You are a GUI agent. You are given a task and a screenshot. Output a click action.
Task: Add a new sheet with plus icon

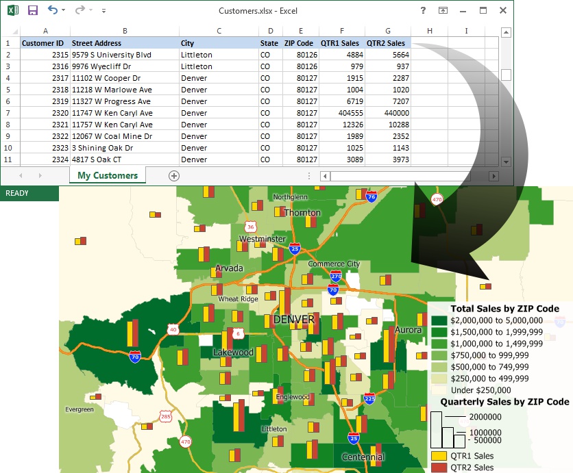(173, 176)
